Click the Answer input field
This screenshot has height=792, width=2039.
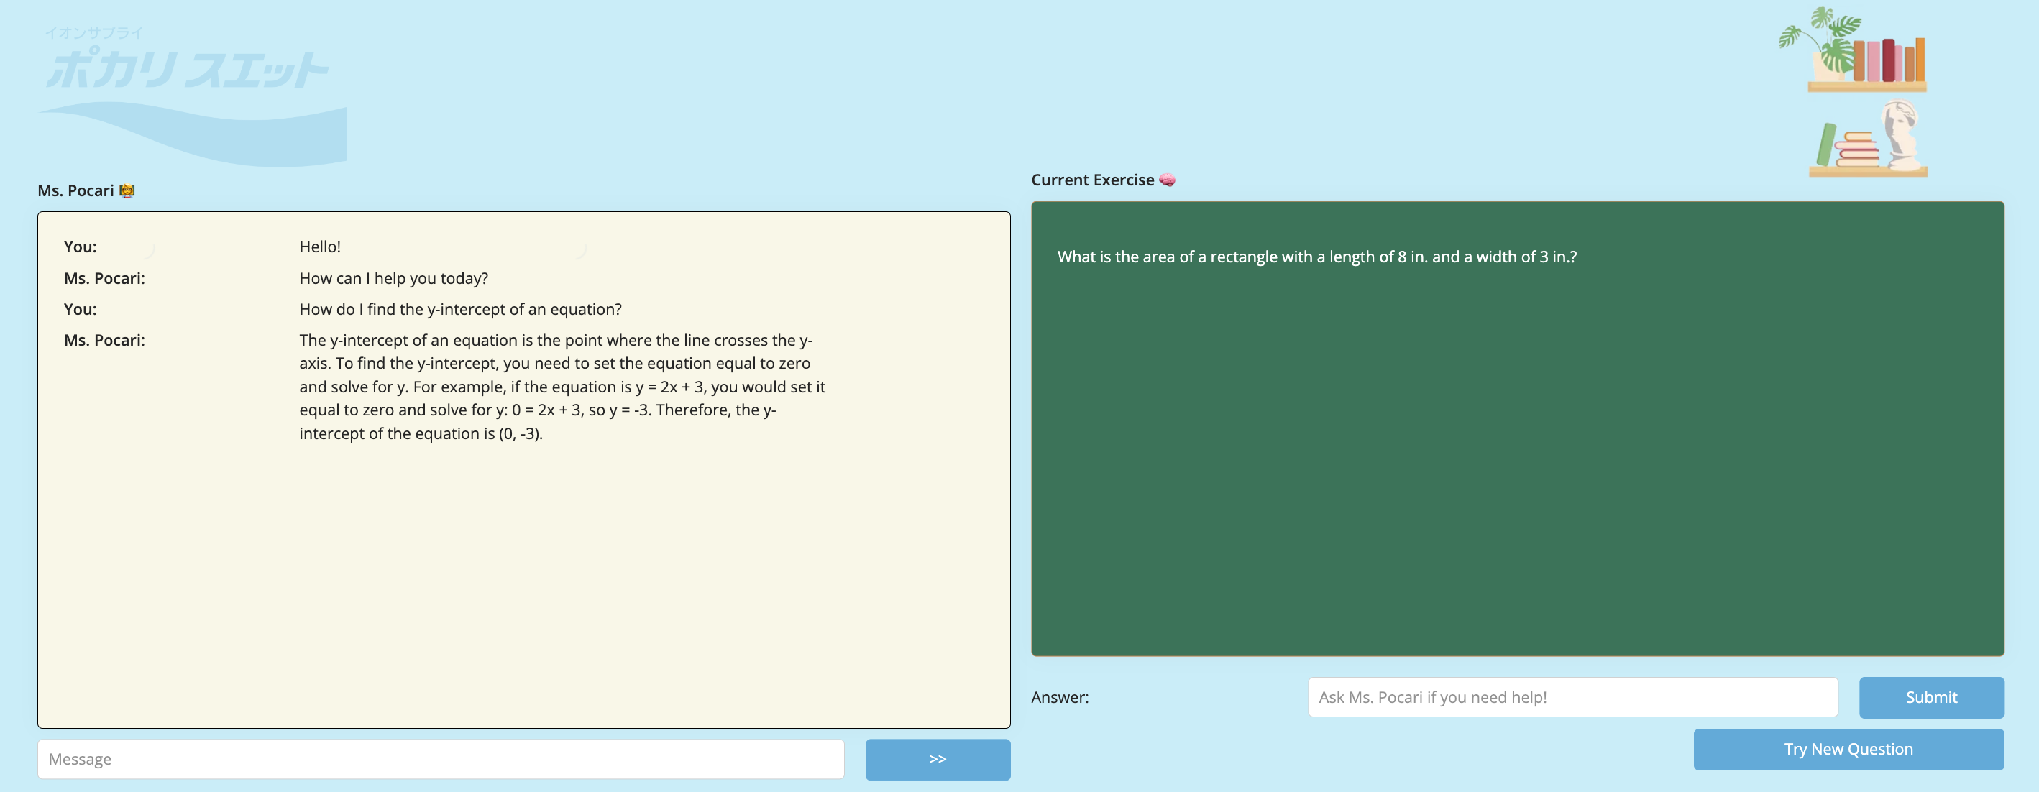[1572, 697]
